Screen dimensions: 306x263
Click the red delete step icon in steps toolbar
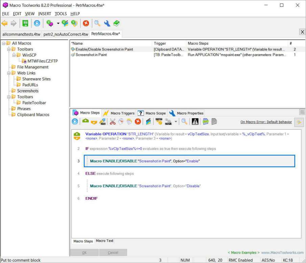(138, 122)
